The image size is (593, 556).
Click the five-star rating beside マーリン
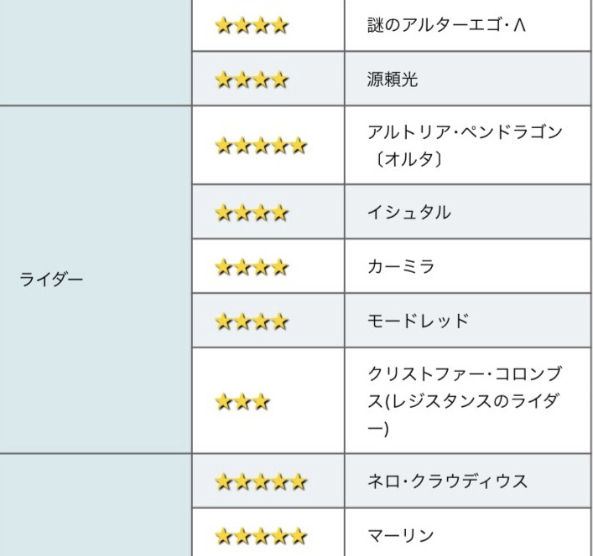click(261, 535)
